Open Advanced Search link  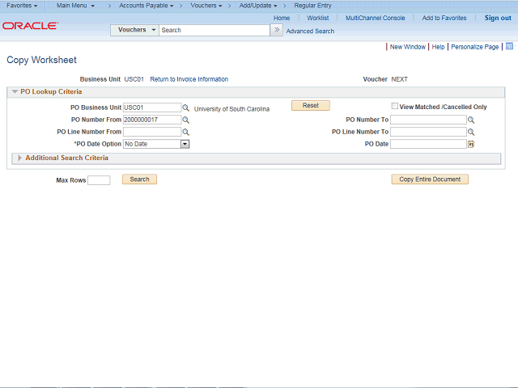310,32
